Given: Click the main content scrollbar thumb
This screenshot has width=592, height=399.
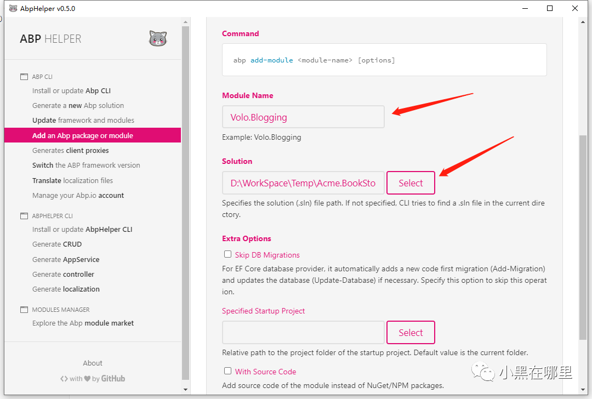Looking at the screenshot, I should tap(583, 238).
